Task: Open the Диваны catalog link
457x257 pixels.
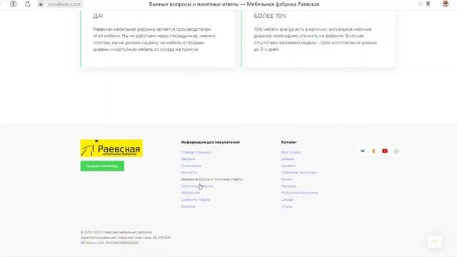Action: [288, 159]
